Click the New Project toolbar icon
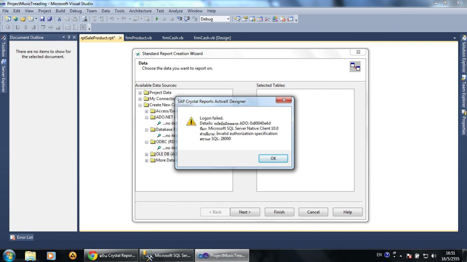This screenshot has height=262, width=467. click(8, 19)
